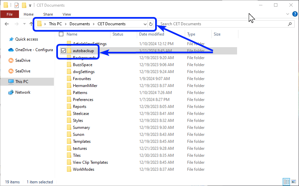Select the Patterns folder icon
Viewport: 299px width, 186px height.
[x=69, y=93]
